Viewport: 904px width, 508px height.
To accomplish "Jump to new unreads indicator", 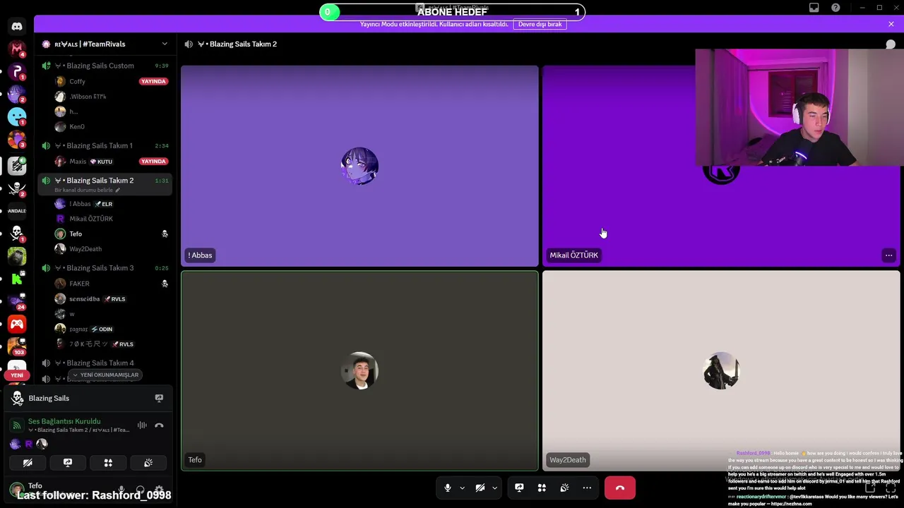I will (x=105, y=375).
